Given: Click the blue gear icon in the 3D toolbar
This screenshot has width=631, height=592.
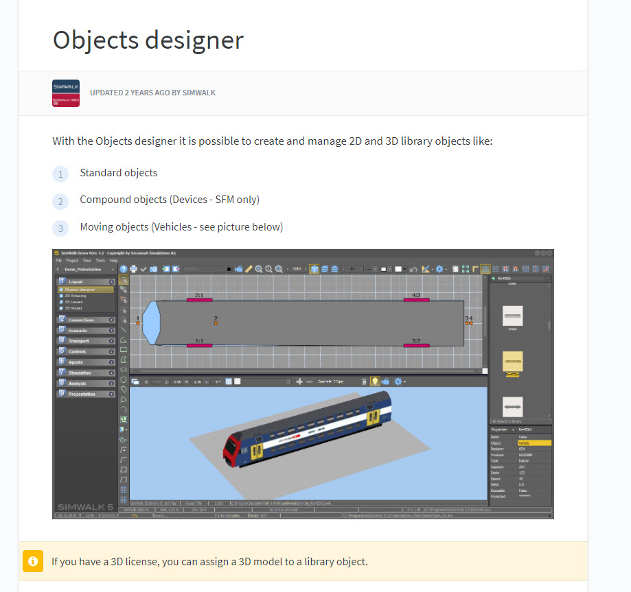Looking at the screenshot, I should (398, 381).
